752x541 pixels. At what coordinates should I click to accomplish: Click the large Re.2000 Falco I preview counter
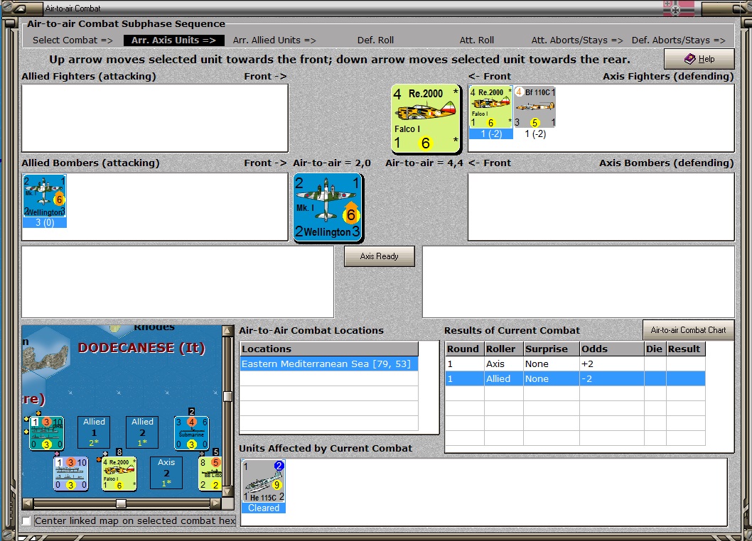point(426,119)
